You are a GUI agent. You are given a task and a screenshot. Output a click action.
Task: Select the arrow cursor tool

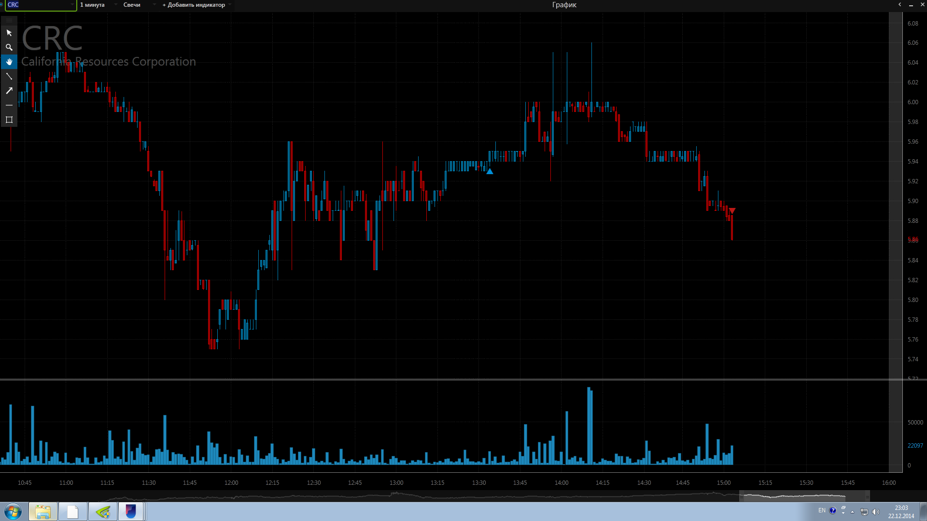pos(9,33)
